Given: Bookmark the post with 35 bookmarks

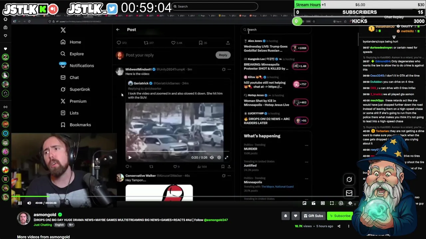Looking at the screenshot, I should click(x=201, y=43).
